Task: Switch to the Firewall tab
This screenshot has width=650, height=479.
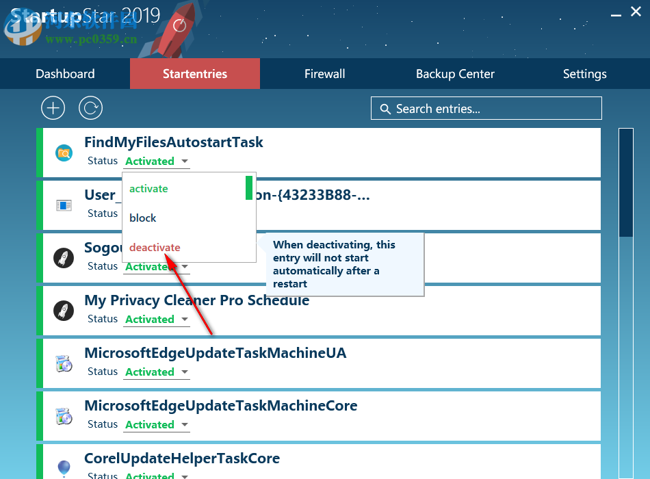Action: [x=324, y=74]
